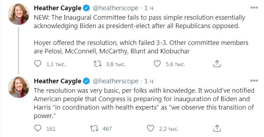
Task: Click the verified badge on first tweet
Action: tap(86, 8)
